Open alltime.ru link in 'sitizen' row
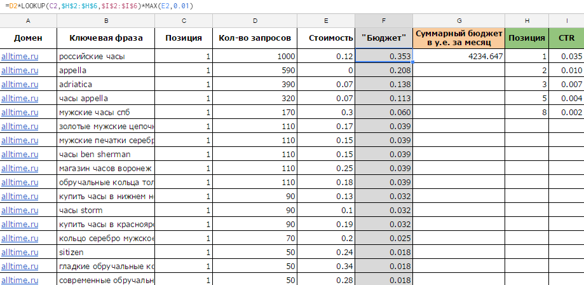Viewport: 584px width, 285px height. (x=20, y=252)
